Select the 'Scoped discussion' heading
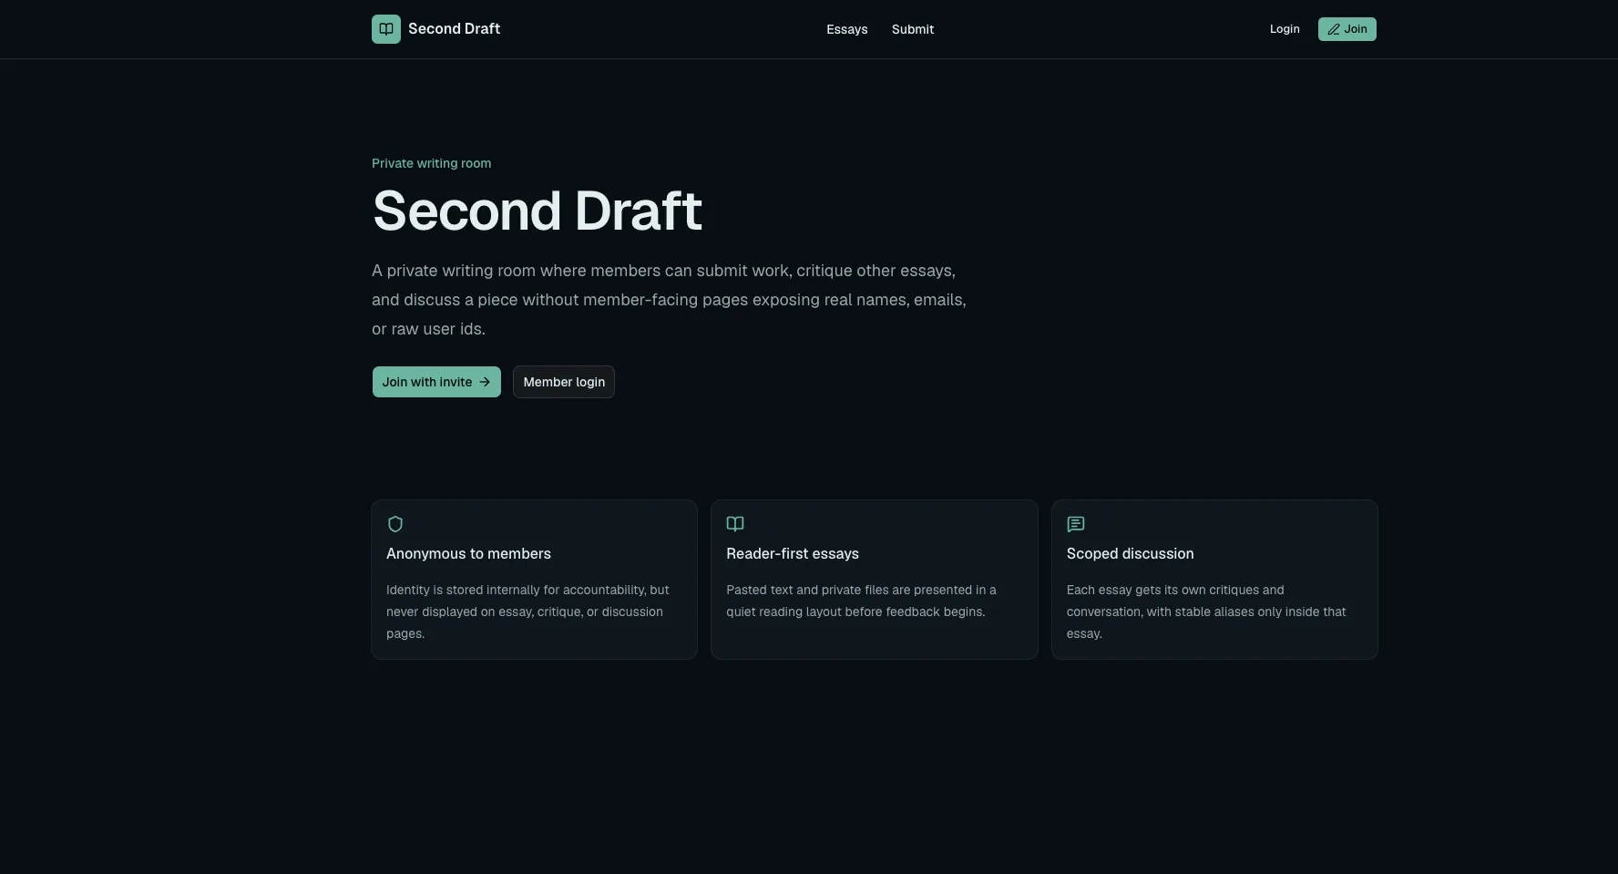The width and height of the screenshot is (1618, 874). point(1130,553)
